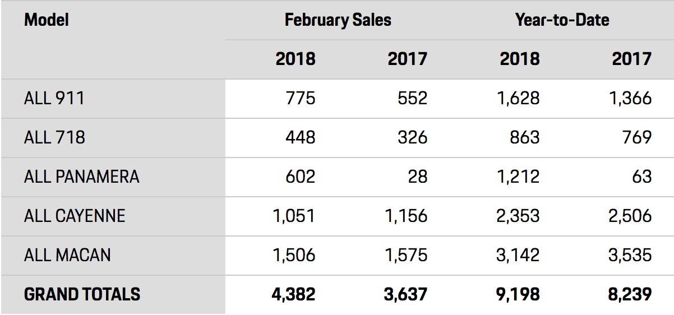Click the Model column header

coord(47,20)
